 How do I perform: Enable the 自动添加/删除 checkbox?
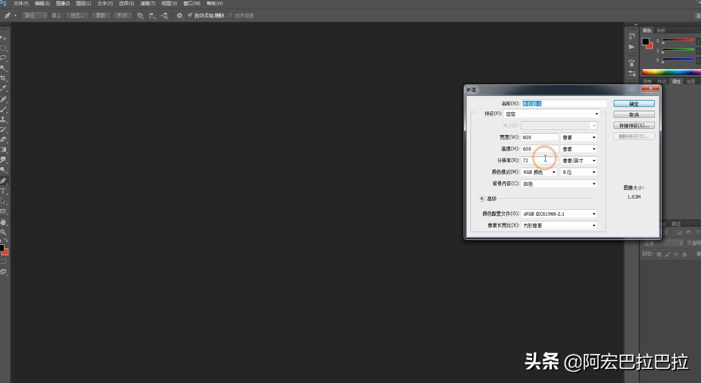coord(191,15)
